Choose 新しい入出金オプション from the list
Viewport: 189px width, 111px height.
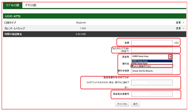[151, 66]
